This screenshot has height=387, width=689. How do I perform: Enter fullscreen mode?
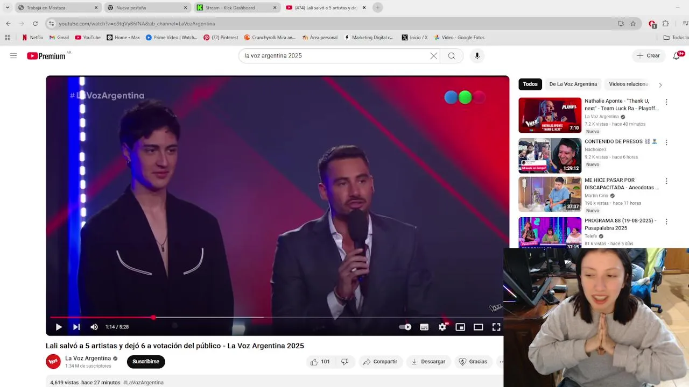coord(496,327)
